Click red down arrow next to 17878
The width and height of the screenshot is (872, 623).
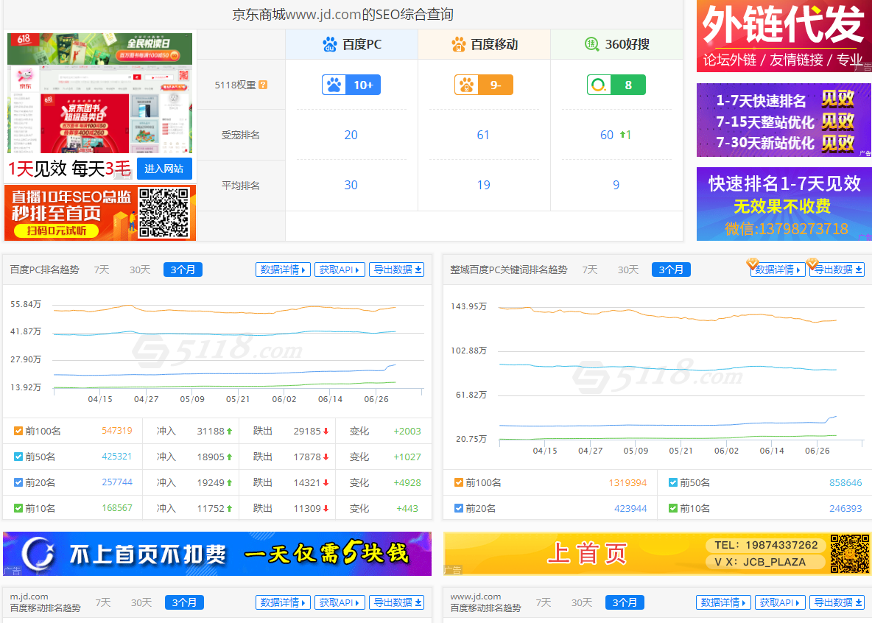(326, 457)
